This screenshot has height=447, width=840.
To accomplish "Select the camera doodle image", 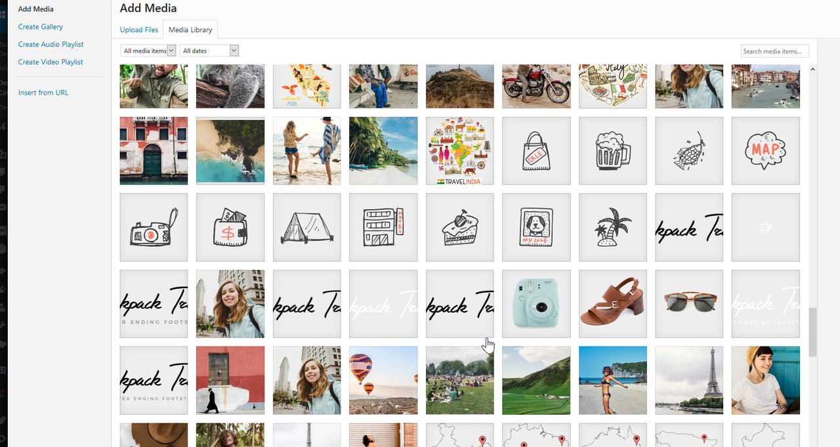I will pyautogui.click(x=154, y=227).
